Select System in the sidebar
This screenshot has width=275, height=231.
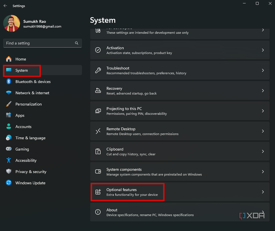click(42, 70)
